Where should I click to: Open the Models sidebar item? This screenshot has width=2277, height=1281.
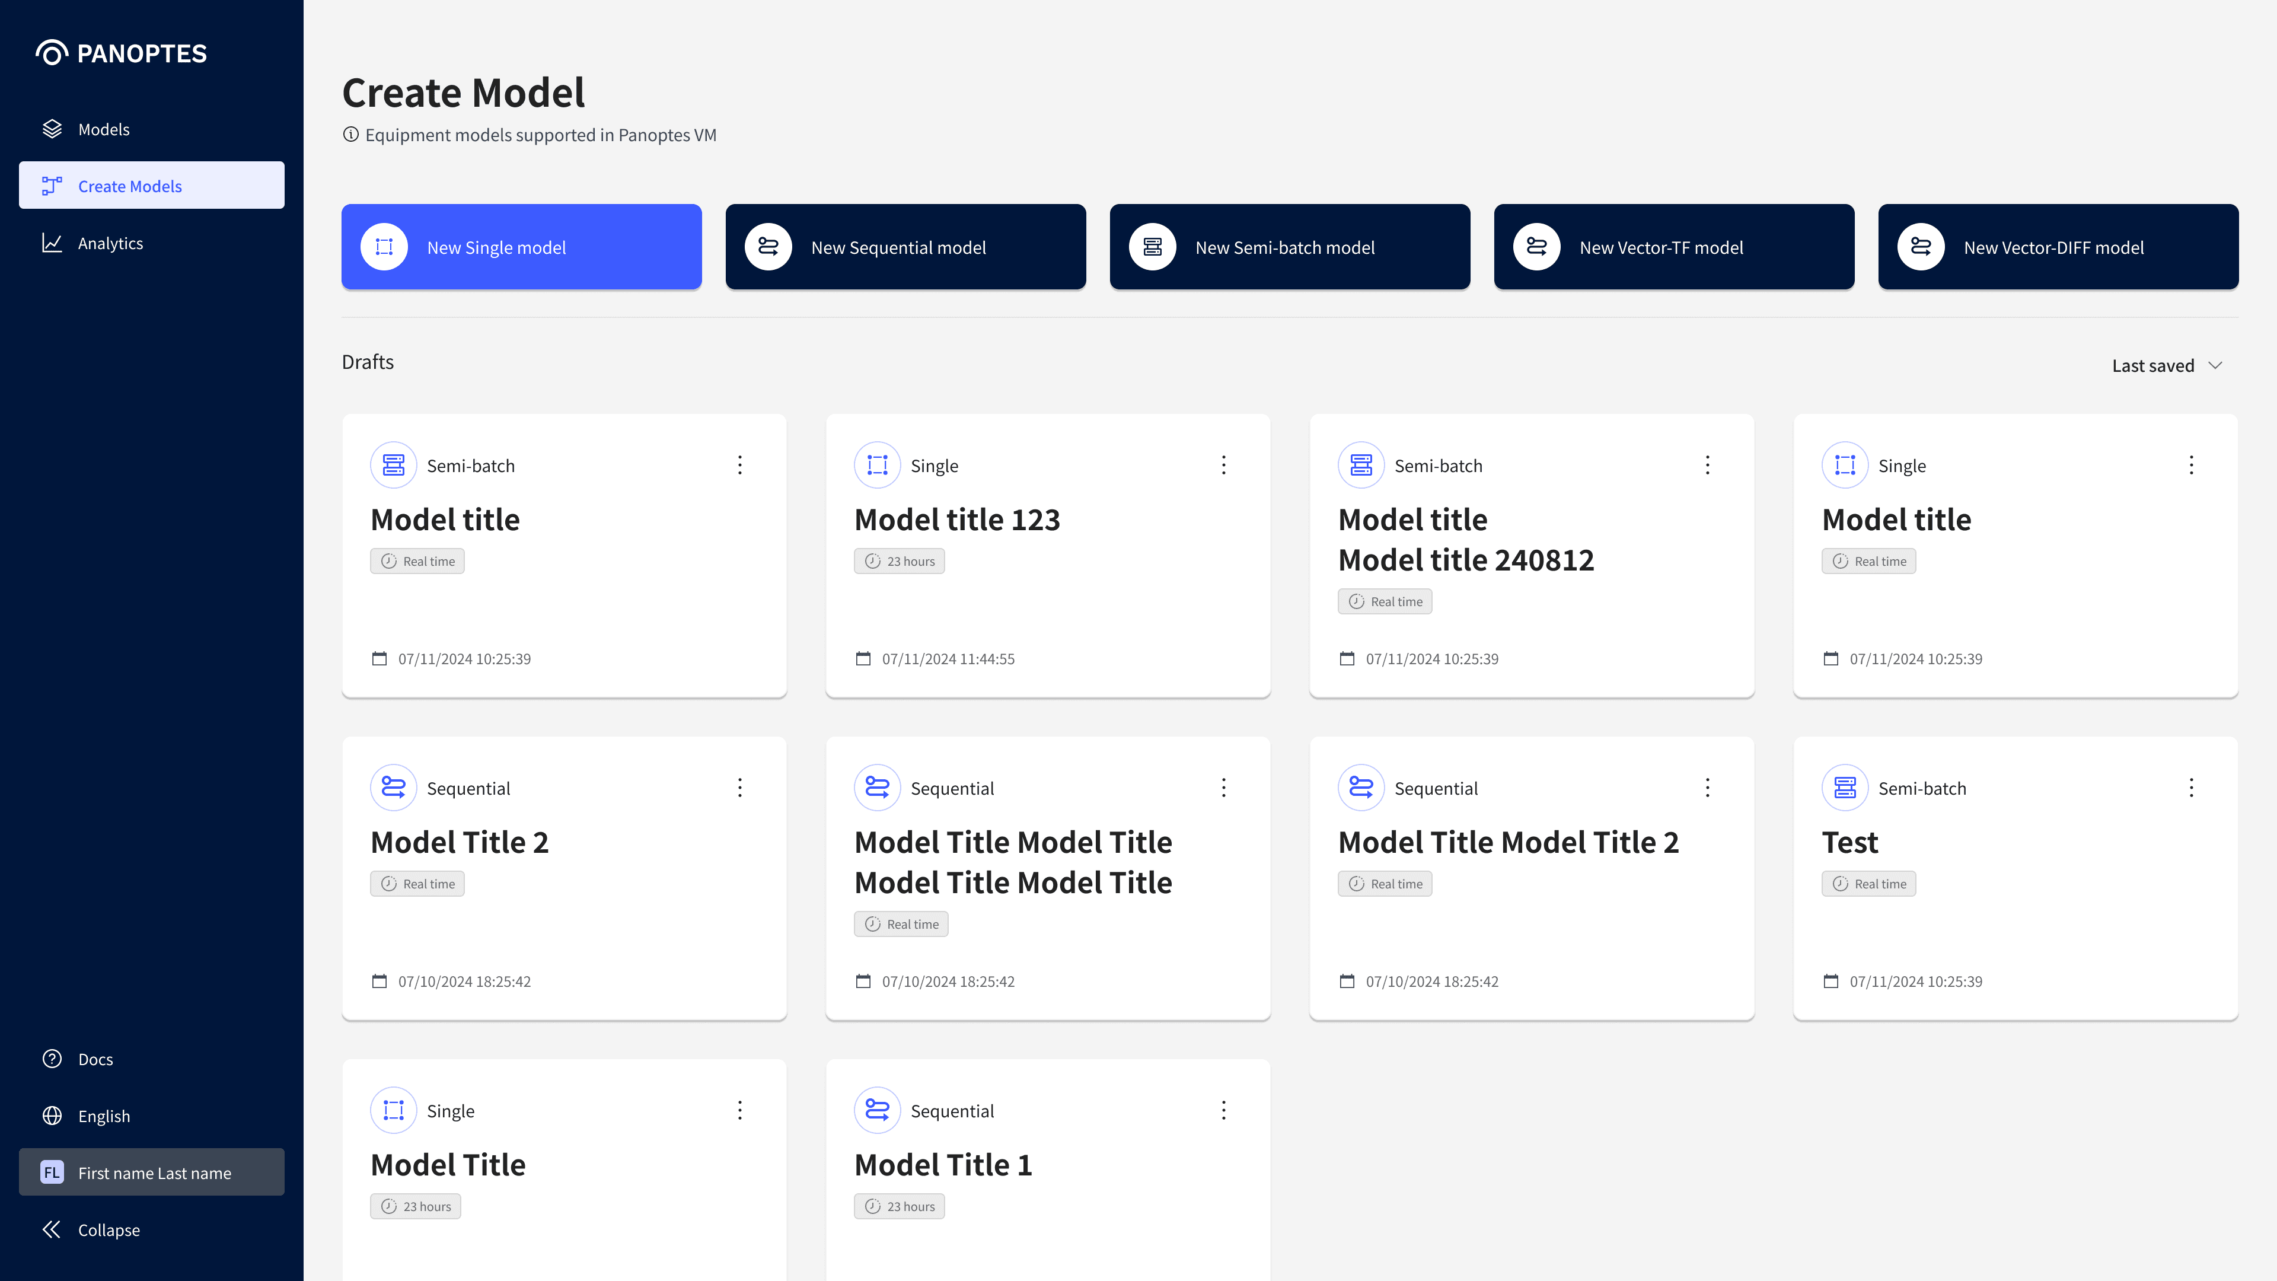[x=103, y=129]
